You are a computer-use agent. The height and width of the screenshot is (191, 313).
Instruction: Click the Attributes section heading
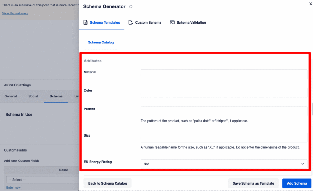click(93, 61)
